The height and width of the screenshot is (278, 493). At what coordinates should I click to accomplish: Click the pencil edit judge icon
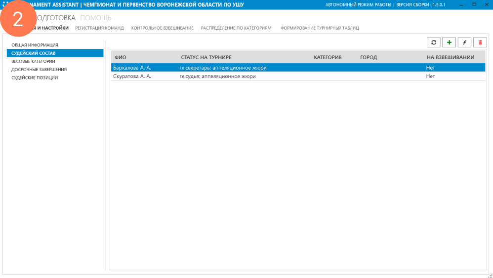click(x=464, y=43)
